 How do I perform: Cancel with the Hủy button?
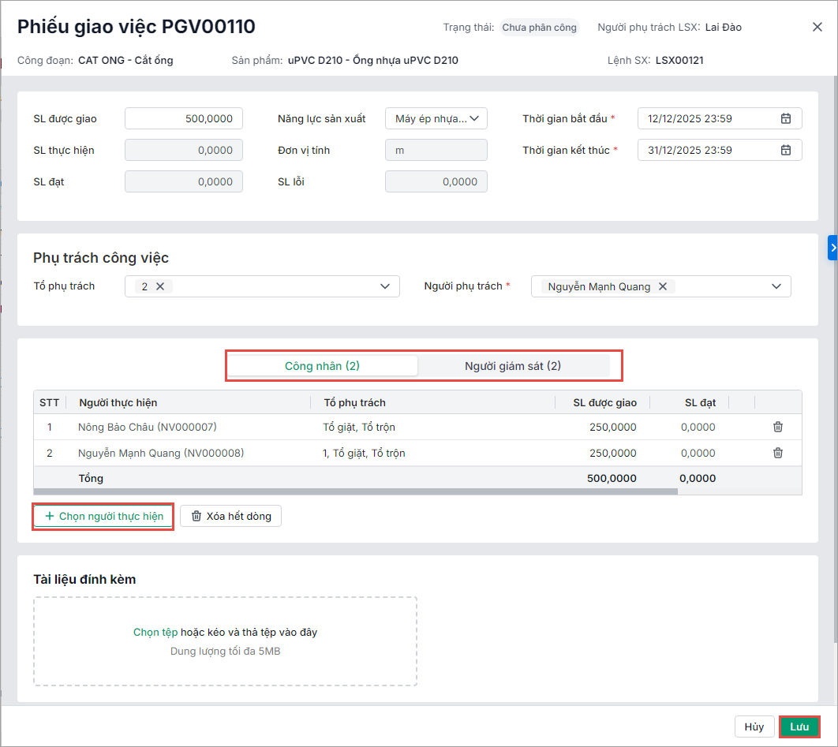tap(754, 726)
